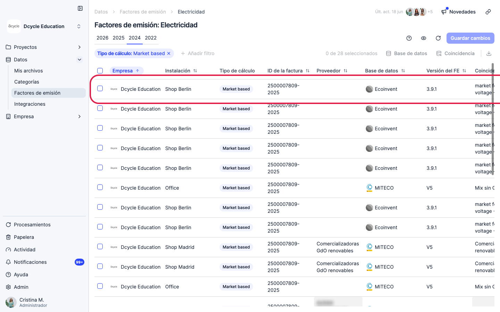The width and height of the screenshot is (500, 312).
Task: Sort by Empresa column
Action: pyautogui.click(x=126, y=71)
